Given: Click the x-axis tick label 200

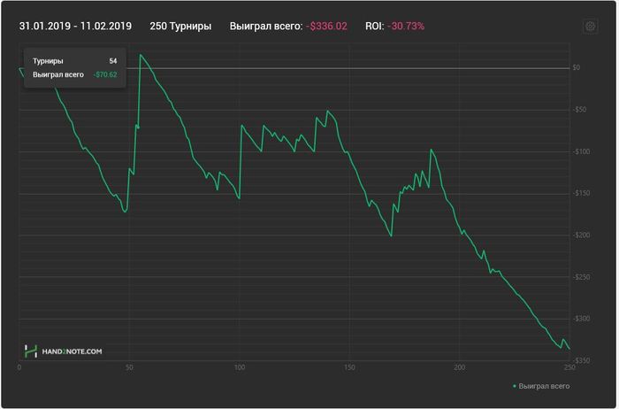Looking at the screenshot, I should 459,367.
